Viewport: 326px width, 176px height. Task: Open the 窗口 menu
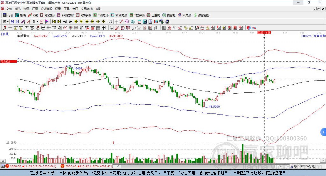(75, 9)
